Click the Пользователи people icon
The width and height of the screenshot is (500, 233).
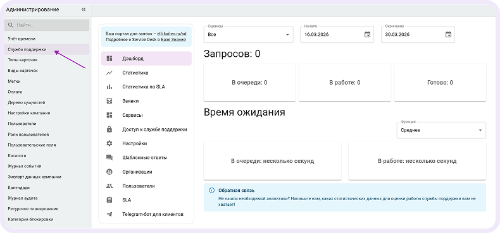pos(109,186)
